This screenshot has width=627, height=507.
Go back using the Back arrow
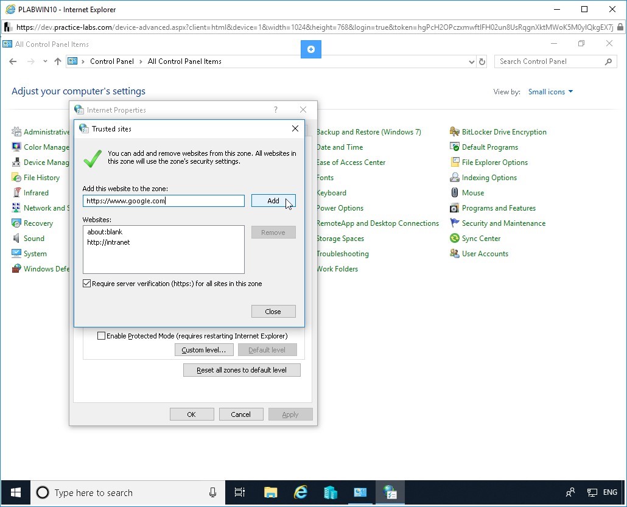13,61
